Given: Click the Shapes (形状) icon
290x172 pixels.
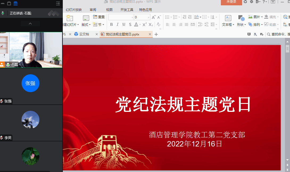Looking at the screenshot, I should pyautogui.click(x=241, y=18).
